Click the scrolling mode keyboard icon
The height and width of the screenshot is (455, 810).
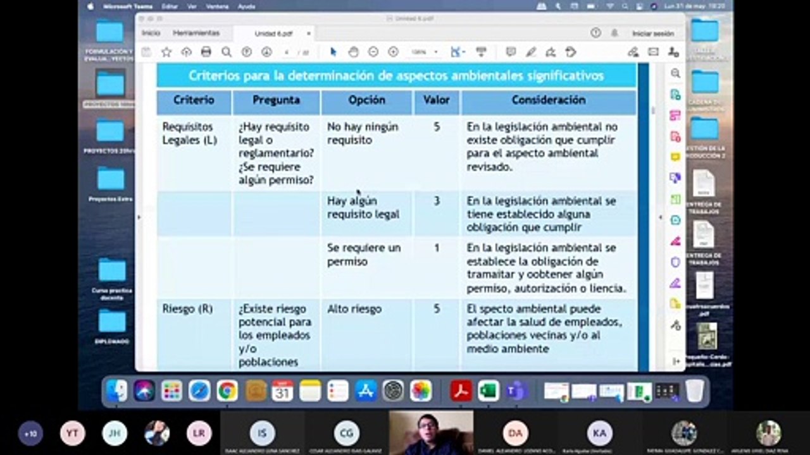481,52
